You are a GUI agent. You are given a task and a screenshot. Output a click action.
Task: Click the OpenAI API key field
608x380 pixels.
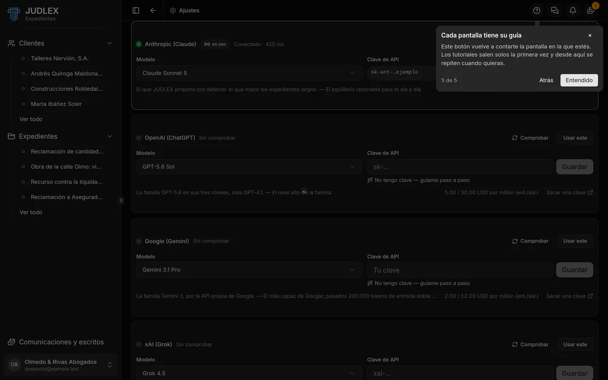(x=460, y=167)
